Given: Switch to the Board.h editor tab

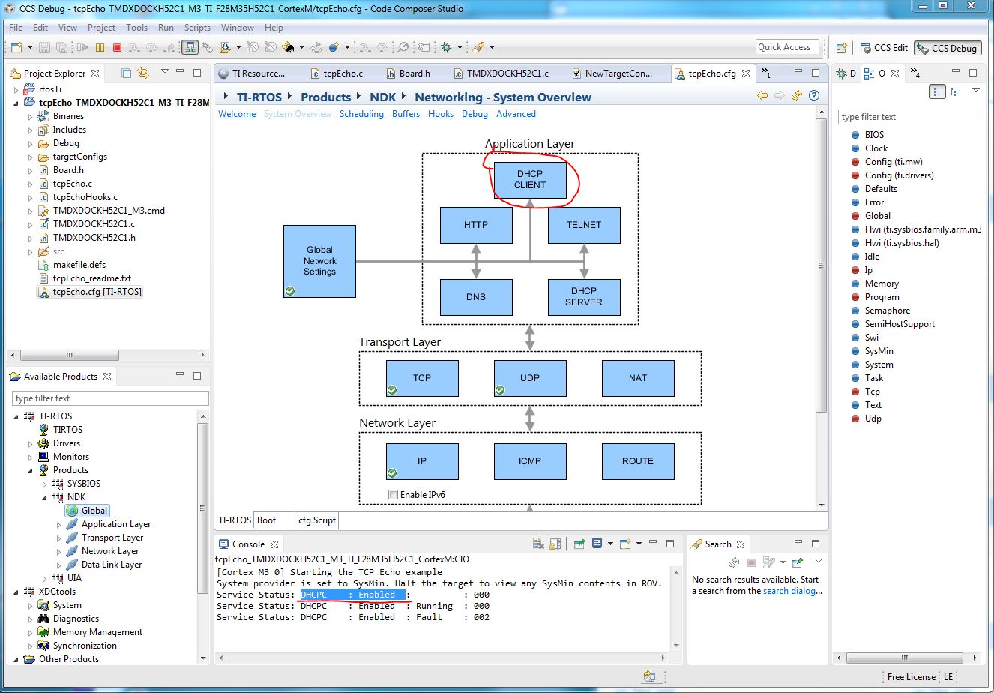Looking at the screenshot, I should 407,73.
